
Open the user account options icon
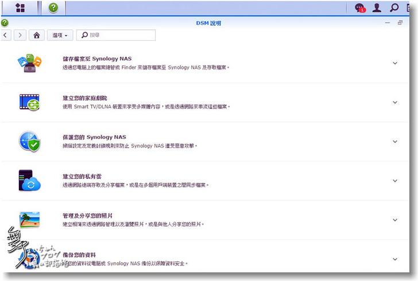pyautogui.click(x=377, y=8)
